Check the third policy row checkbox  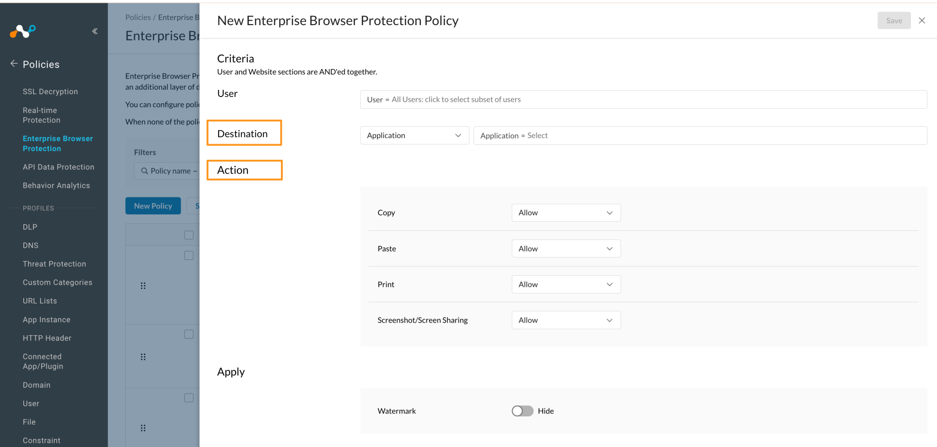pos(189,398)
